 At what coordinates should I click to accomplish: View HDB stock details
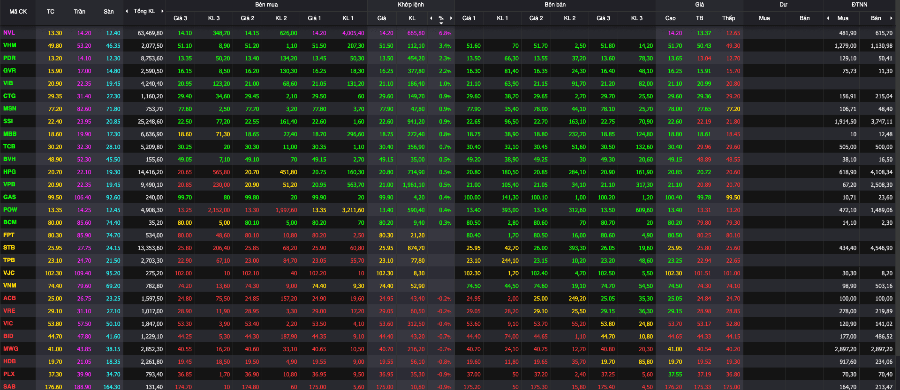[9, 361]
